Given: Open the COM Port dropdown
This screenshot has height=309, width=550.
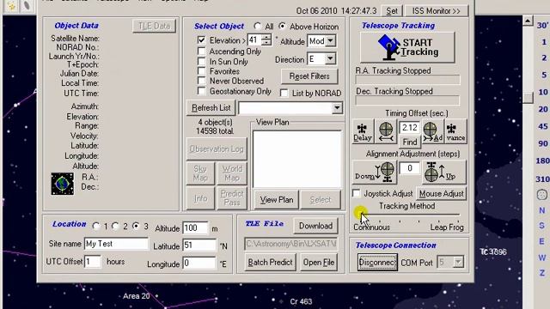Looking at the screenshot, I should click(458, 262).
